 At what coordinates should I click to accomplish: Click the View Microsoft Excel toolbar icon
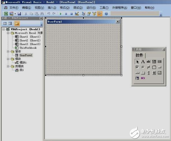point(6,14)
